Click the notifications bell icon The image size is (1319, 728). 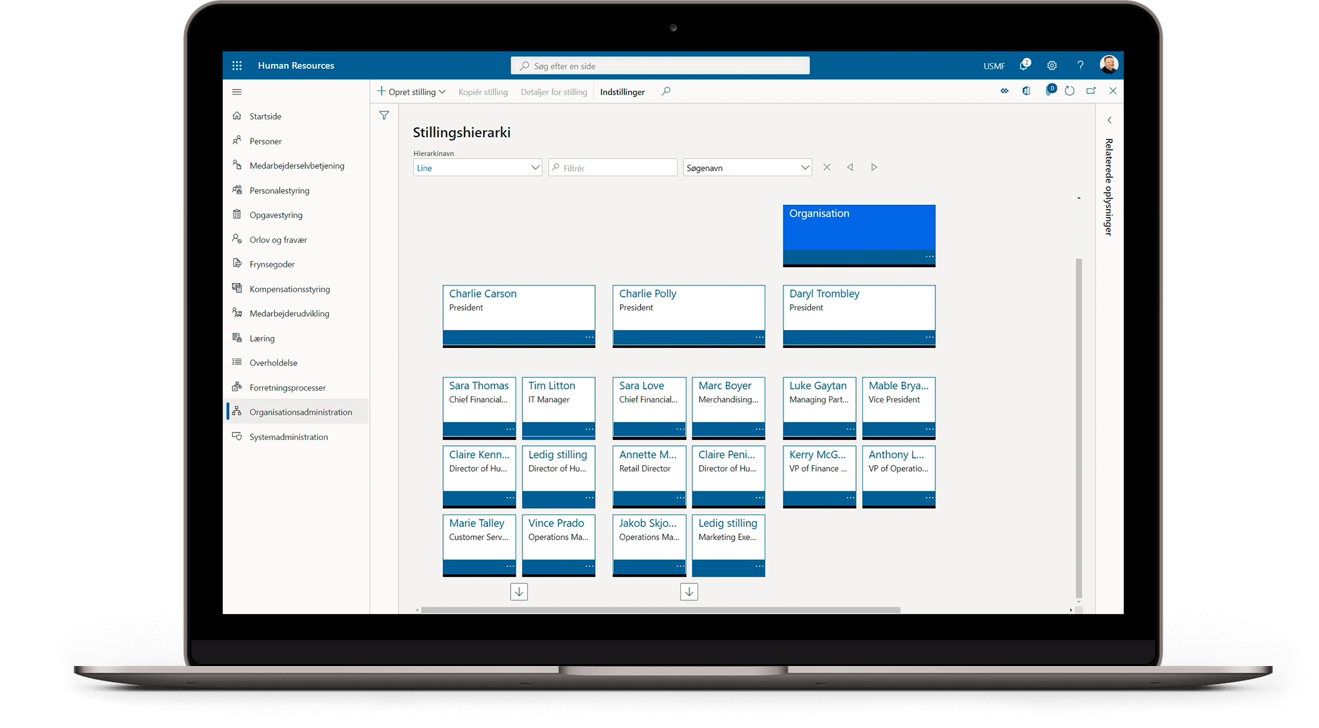(1024, 65)
